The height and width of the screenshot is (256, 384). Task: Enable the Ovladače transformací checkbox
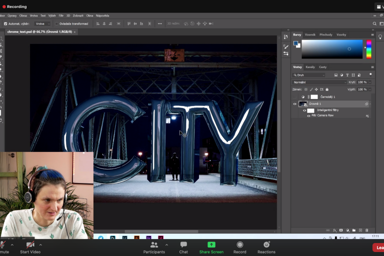[x=56, y=23]
